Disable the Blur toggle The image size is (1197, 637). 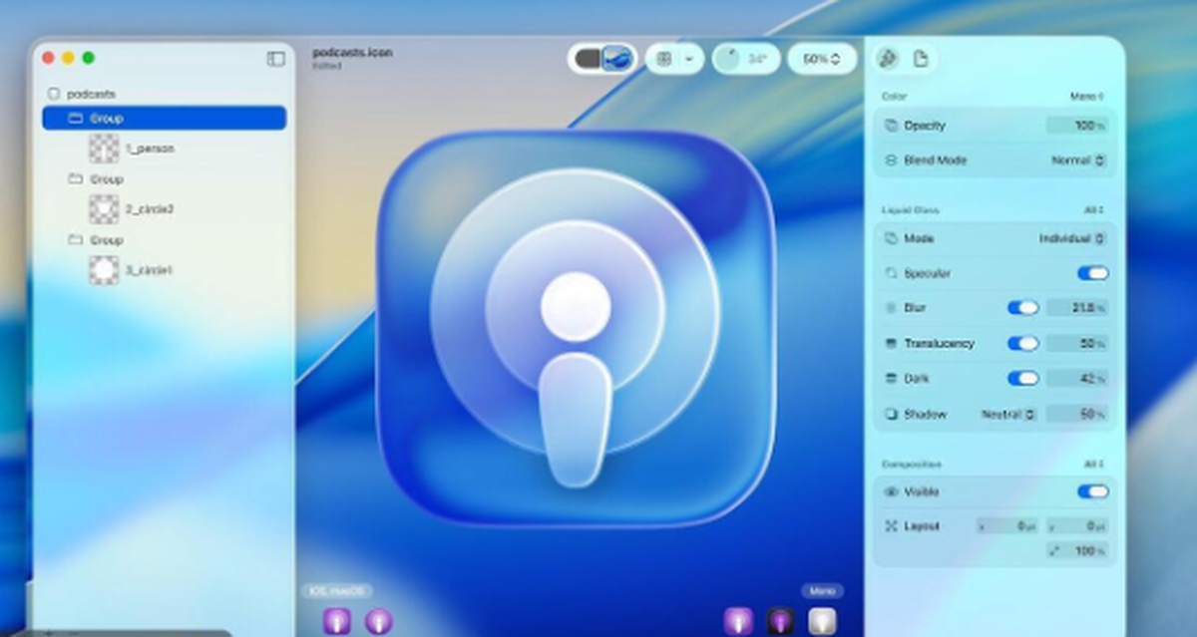pos(1022,308)
